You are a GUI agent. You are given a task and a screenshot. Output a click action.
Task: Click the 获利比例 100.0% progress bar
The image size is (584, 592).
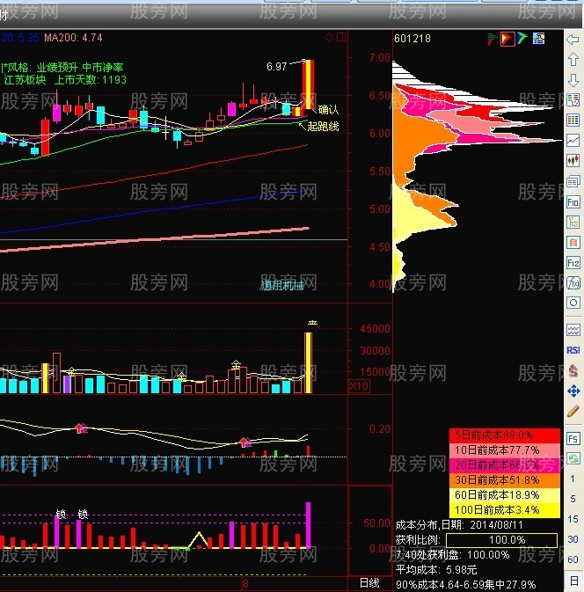tap(501, 540)
